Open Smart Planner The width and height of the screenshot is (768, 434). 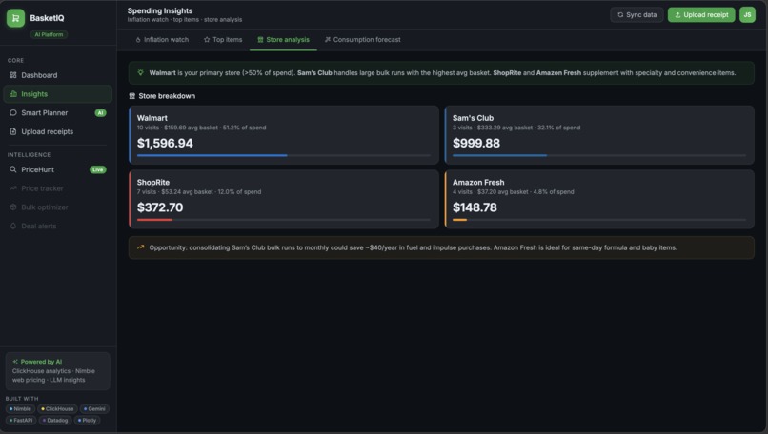point(58,113)
